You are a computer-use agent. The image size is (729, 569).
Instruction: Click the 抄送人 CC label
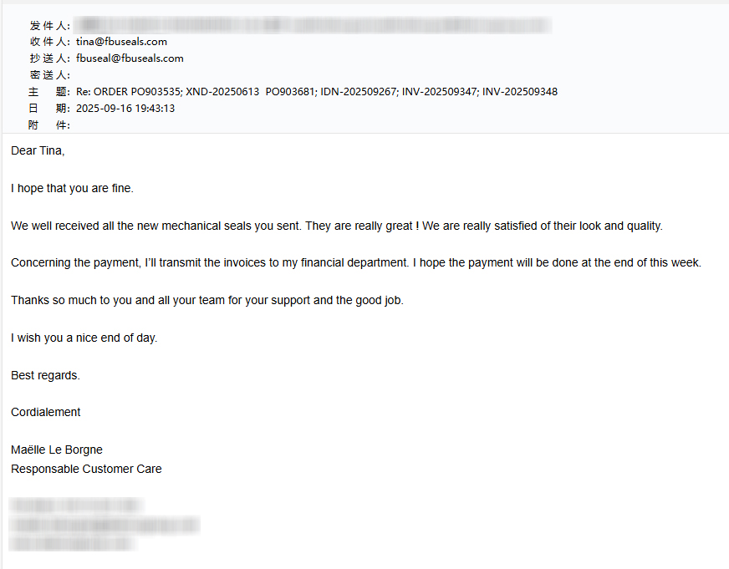click(49, 58)
